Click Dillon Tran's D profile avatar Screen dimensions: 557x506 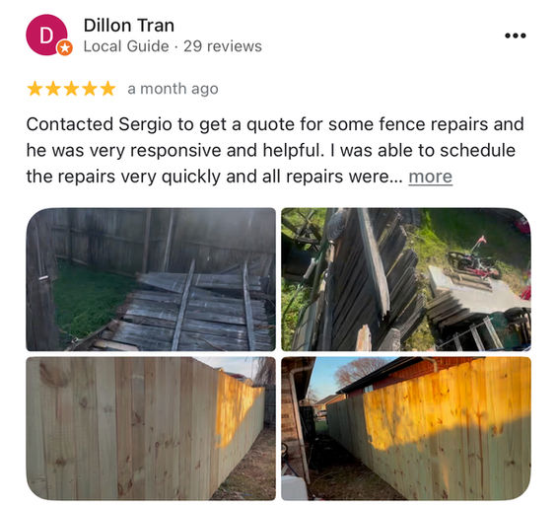tap(46, 35)
